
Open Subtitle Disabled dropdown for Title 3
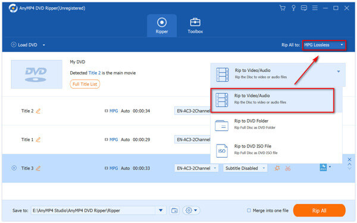(x=245, y=168)
